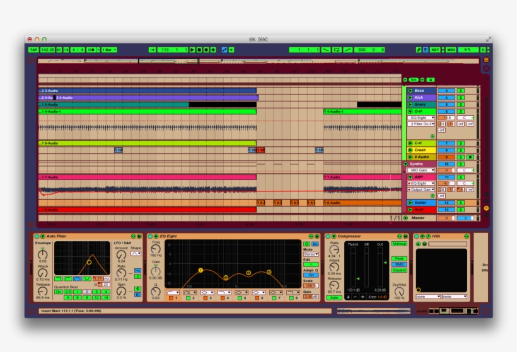Image resolution: width=517 pixels, height=352 pixels.
Task: Click the transport Stop button
Action: point(199,50)
